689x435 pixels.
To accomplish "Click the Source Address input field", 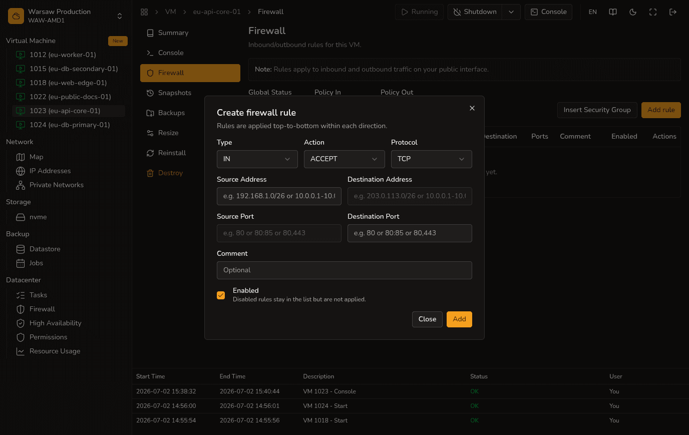I will (279, 196).
